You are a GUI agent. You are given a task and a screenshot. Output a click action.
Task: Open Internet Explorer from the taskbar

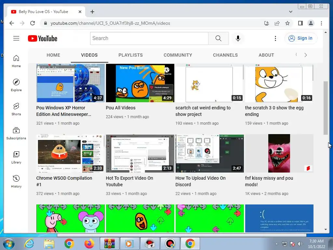pos(29,243)
